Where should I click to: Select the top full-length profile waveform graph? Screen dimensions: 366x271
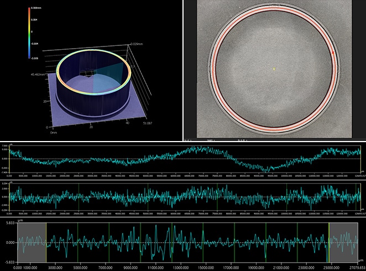click(188, 158)
